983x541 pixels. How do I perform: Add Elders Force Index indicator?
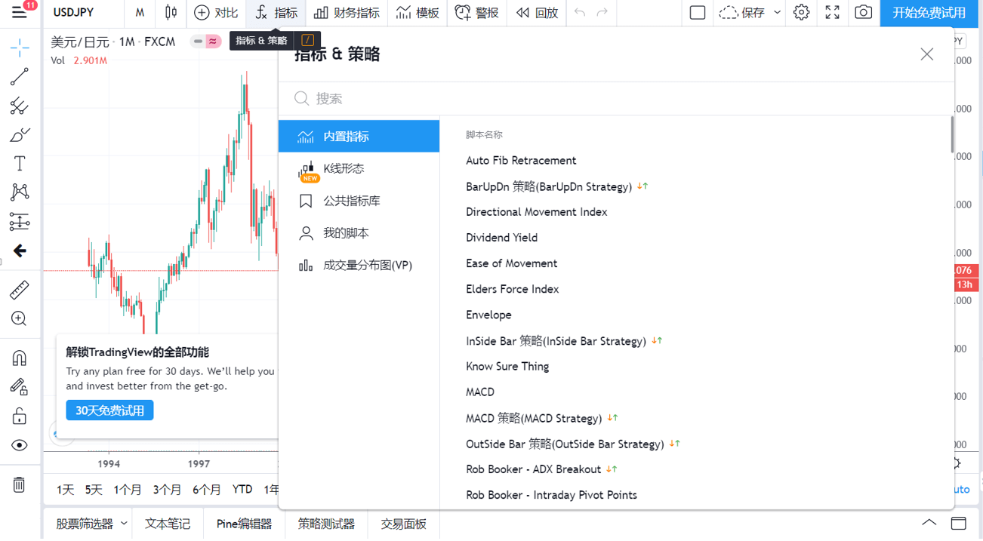coord(513,289)
